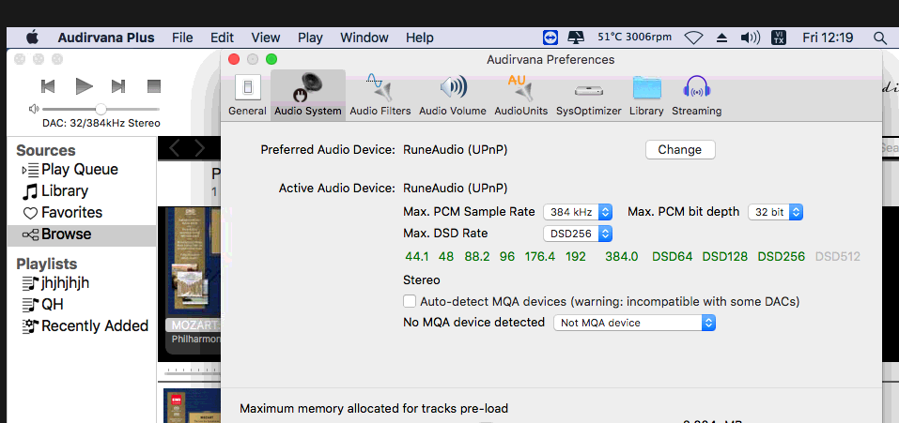Expand the Max. PCM Sample Rate dropdown
This screenshot has width=899, height=423.
click(x=578, y=212)
